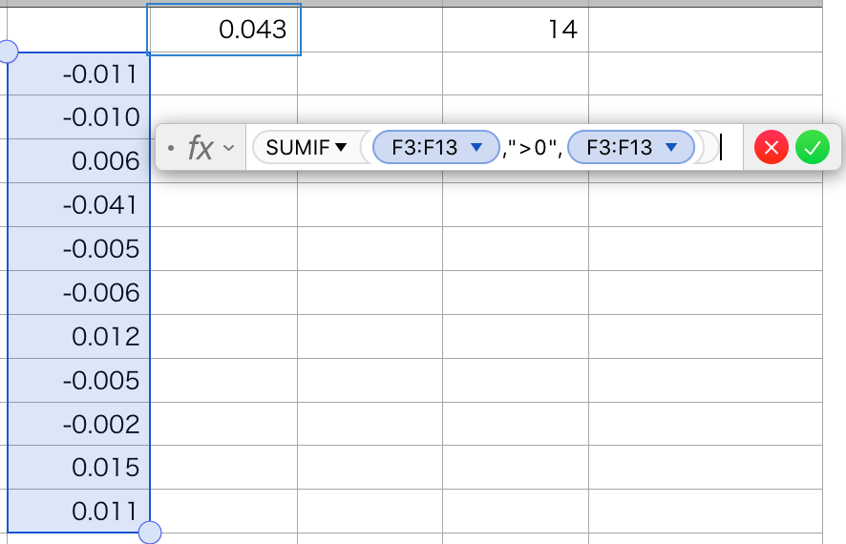Open the SUMIF function token dropdown
This screenshot has width=846, height=544.
click(x=340, y=148)
